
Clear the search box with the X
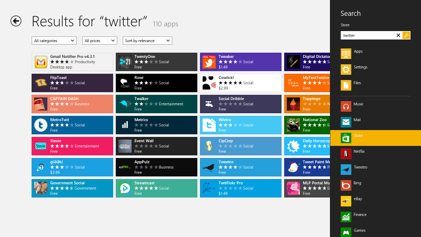pyautogui.click(x=398, y=35)
